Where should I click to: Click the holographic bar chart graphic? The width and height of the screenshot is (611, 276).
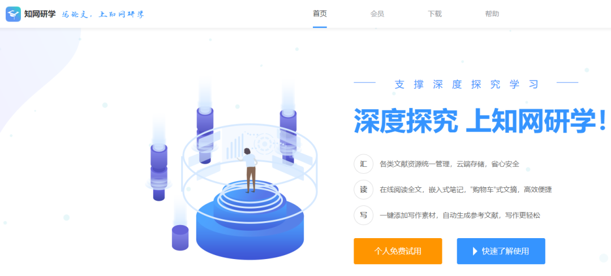tap(235, 146)
